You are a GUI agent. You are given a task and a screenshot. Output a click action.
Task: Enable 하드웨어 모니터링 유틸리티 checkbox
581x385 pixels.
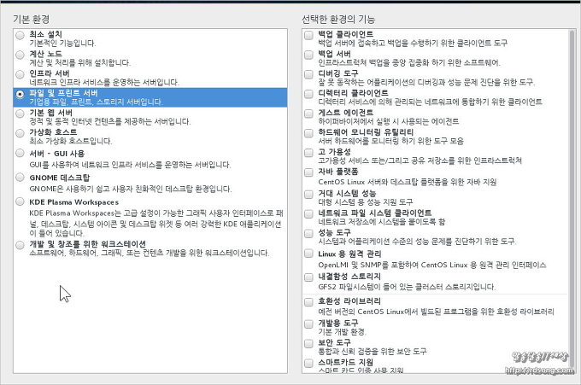(308, 133)
